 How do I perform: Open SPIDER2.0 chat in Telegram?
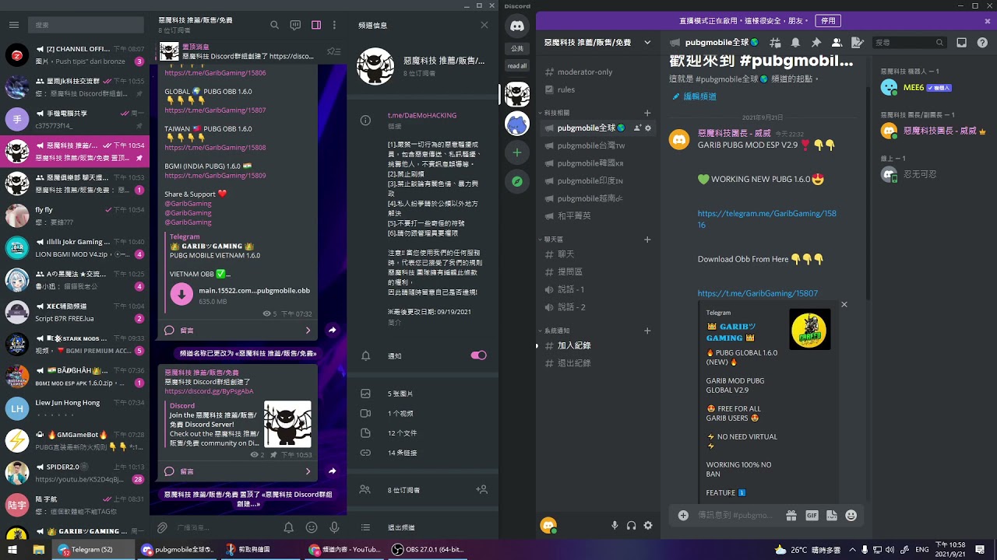(75, 473)
